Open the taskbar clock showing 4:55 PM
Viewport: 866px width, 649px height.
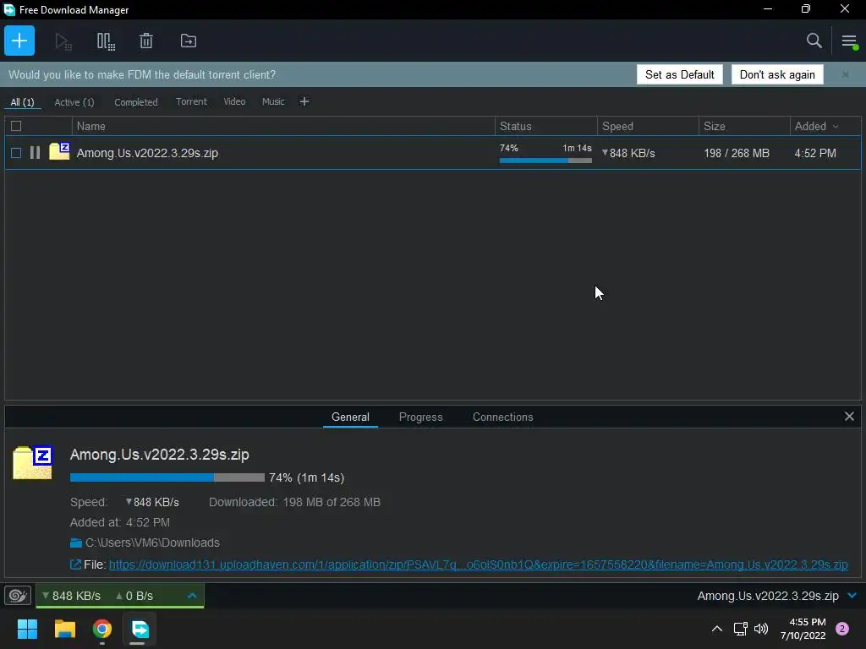tap(803, 629)
